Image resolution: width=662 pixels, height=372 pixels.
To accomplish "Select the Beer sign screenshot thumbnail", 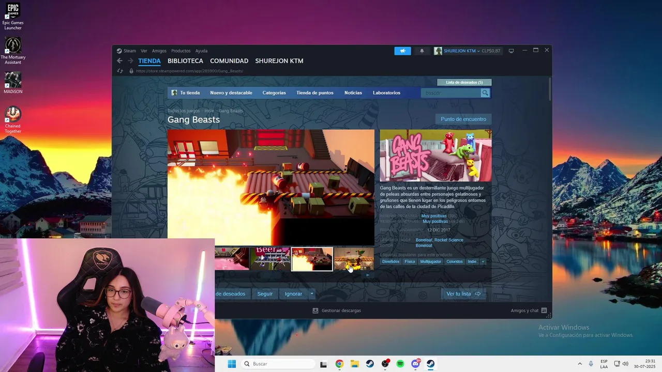I will 270,259.
